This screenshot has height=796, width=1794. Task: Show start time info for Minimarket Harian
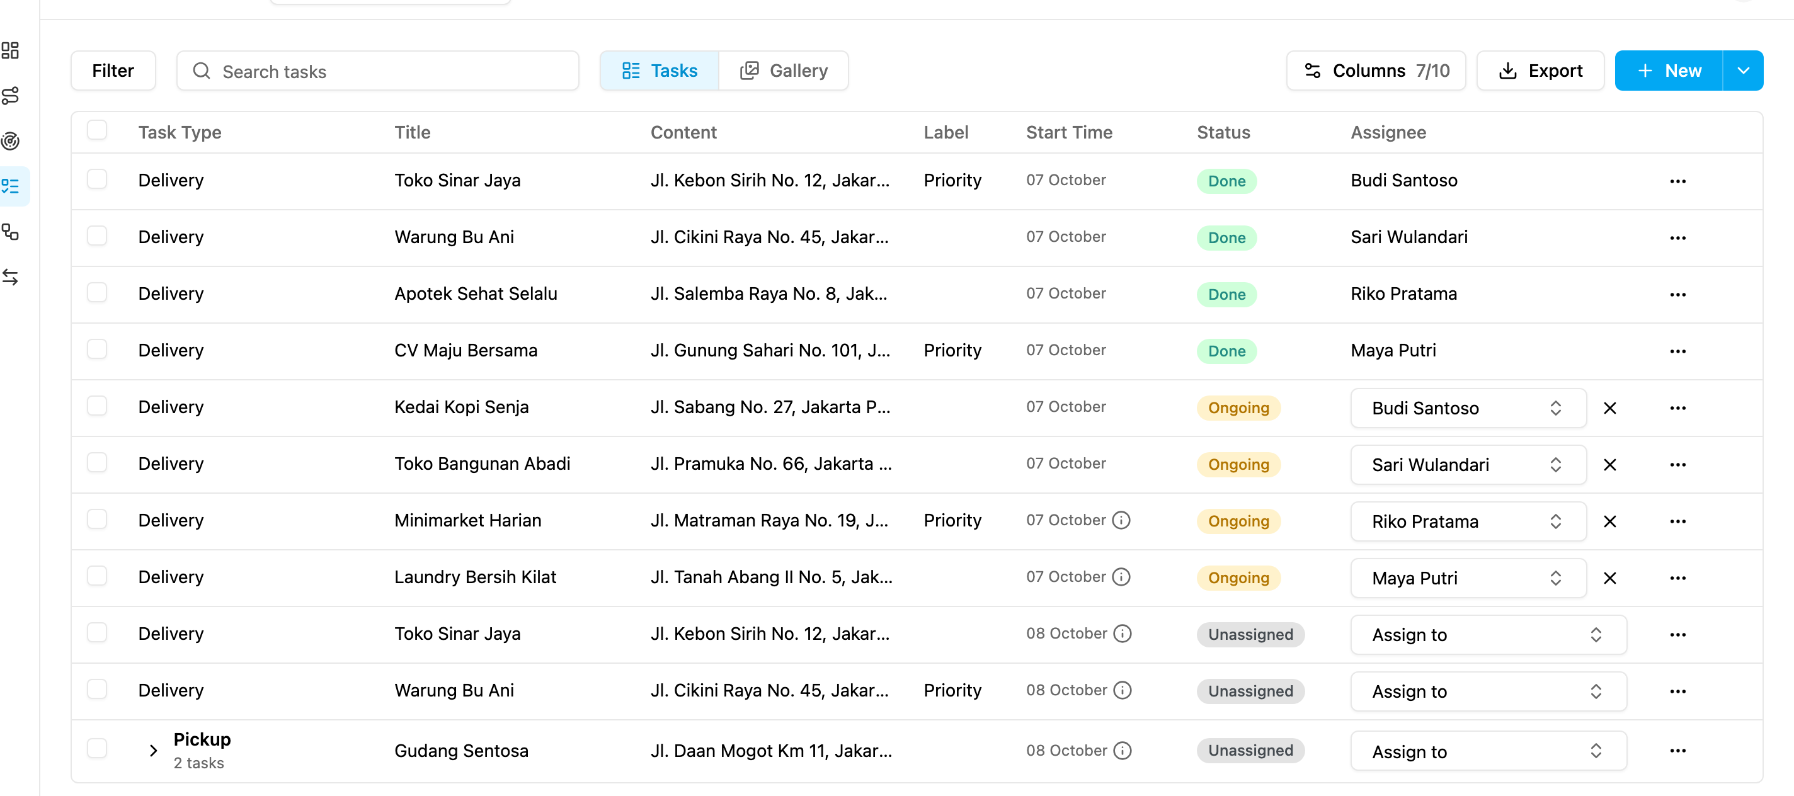[x=1121, y=520]
